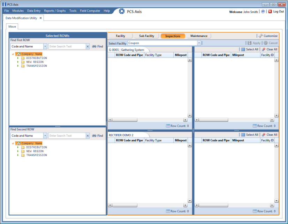The height and width of the screenshot is (224, 288).
Task: Click the Apply save button
Action: click(254, 43)
